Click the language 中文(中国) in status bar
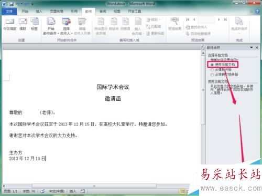The width and height of the screenshot is (262, 196). click(x=57, y=191)
